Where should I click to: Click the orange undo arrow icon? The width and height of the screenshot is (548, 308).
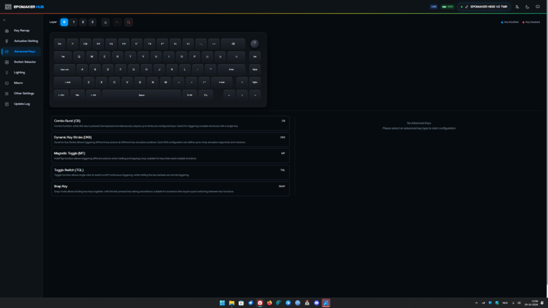coord(117,22)
